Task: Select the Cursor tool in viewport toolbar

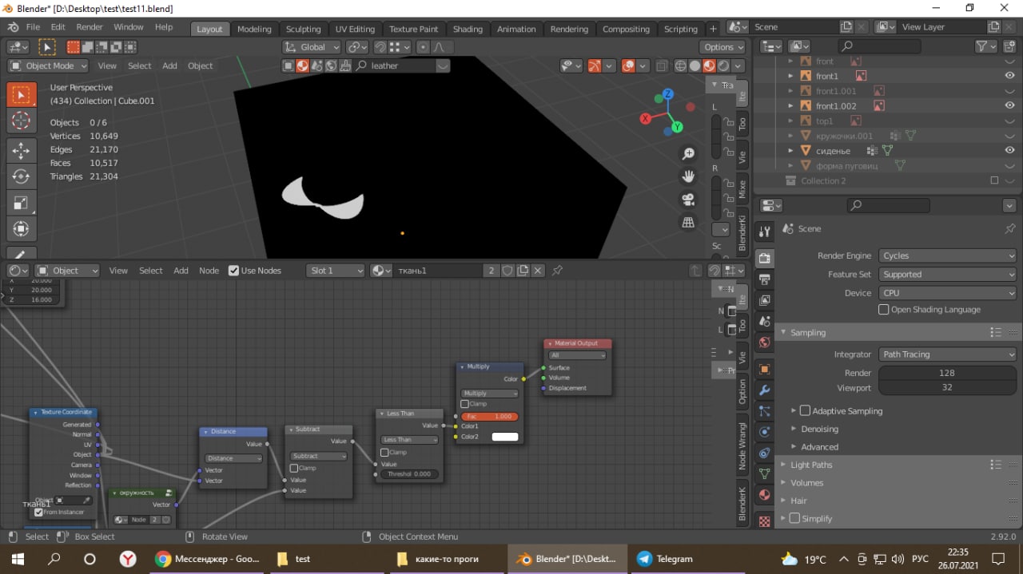Action: point(22,121)
